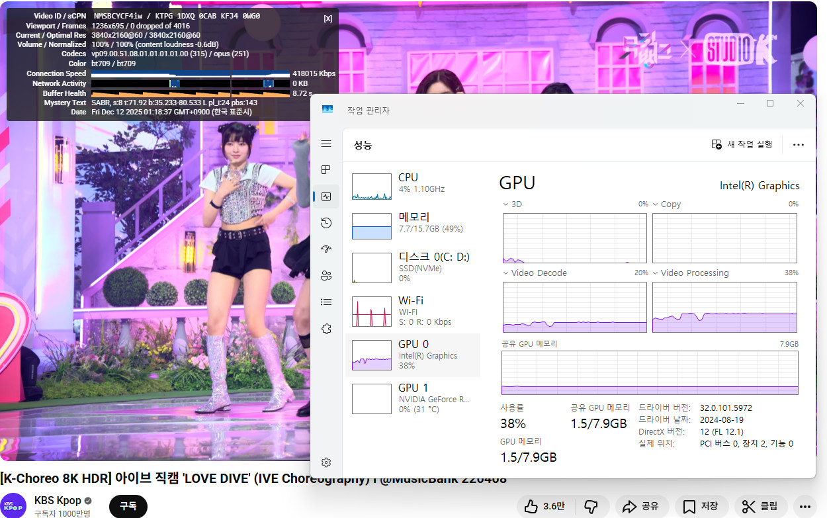Open the Startup apps page icon
827x518 pixels.
pyautogui.click(x=326, y=249)
